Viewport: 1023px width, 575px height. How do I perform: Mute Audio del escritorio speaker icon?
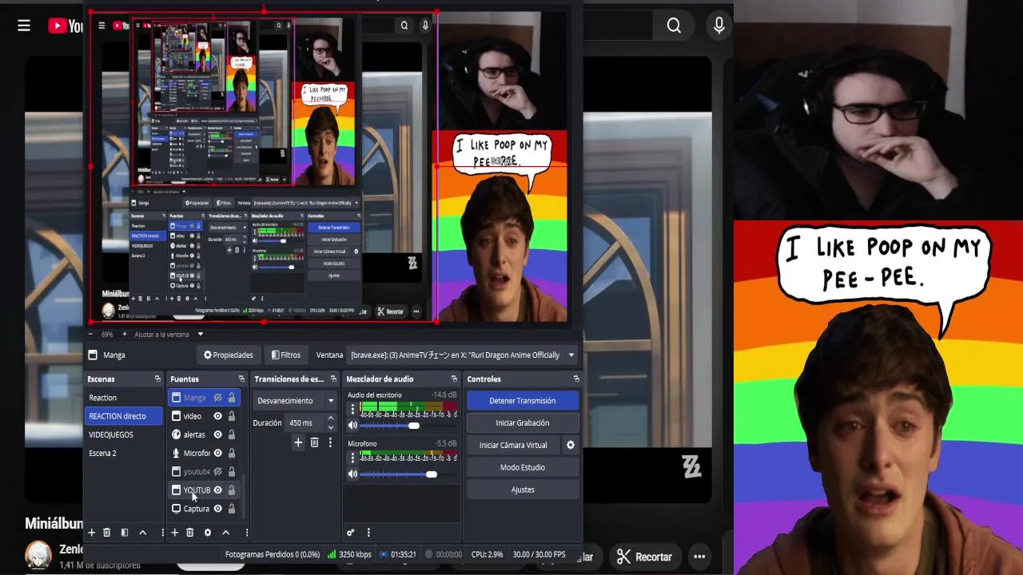(x=352, y=426)
